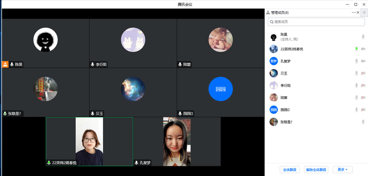Click 李衍茹's disabled camera icon
368x176 pixels.
tap(363, 85)
